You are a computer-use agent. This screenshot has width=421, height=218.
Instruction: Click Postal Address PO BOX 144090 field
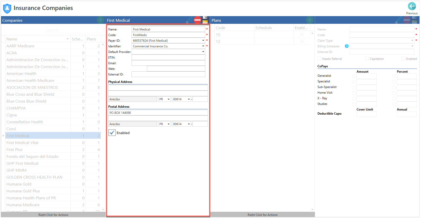(158, 113)
